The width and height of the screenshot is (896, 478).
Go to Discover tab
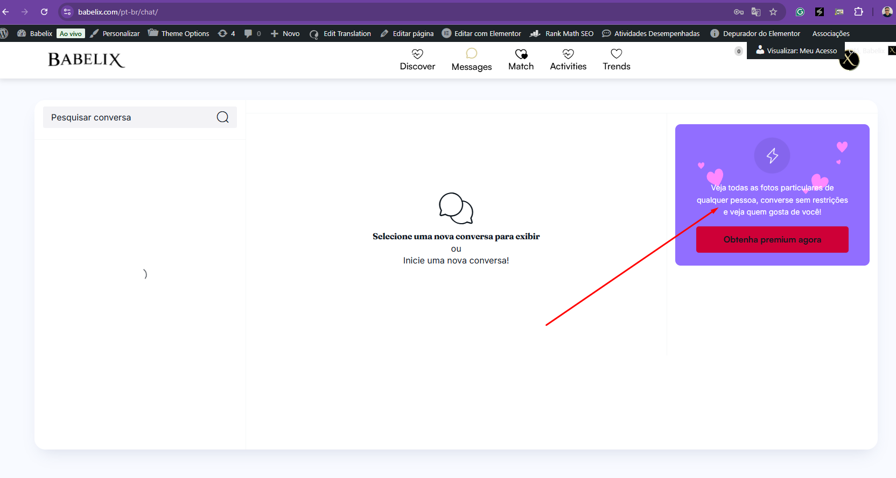417,60
